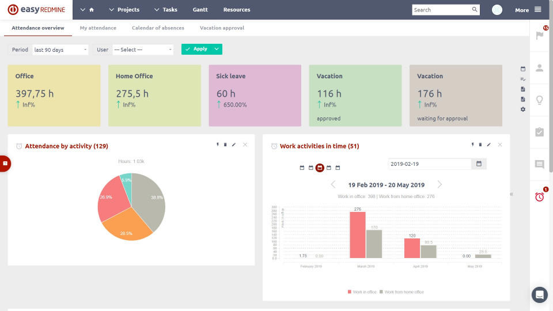The image size is (553, 311).
Task: Open the chat bubble sidebar panel
Action: point(540,165)
